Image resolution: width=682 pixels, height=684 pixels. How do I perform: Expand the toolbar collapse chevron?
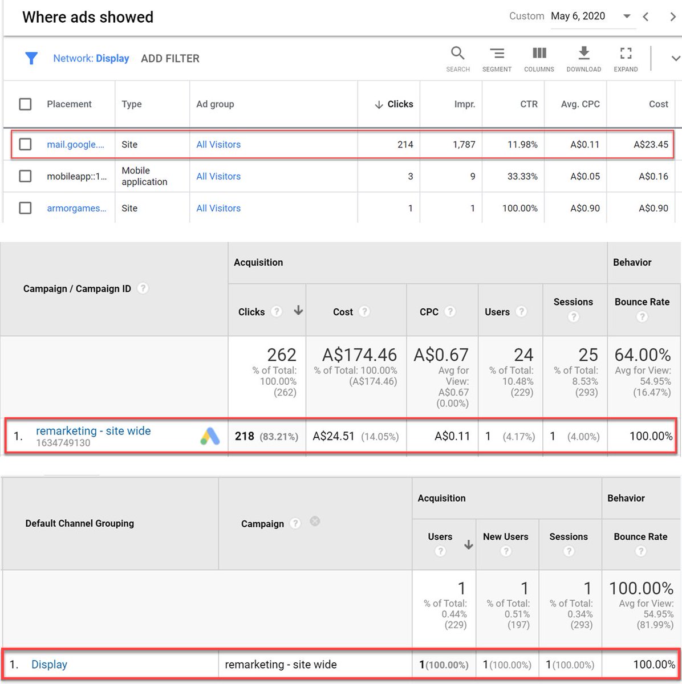coord(676,58)
